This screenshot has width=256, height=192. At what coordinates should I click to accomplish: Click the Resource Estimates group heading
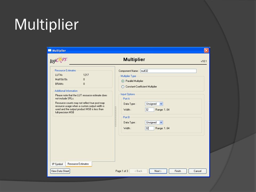pos(65,70)
